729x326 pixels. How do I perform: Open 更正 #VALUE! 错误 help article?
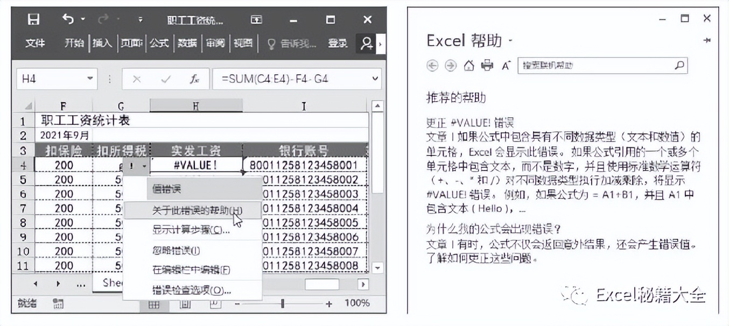point(472,121)
